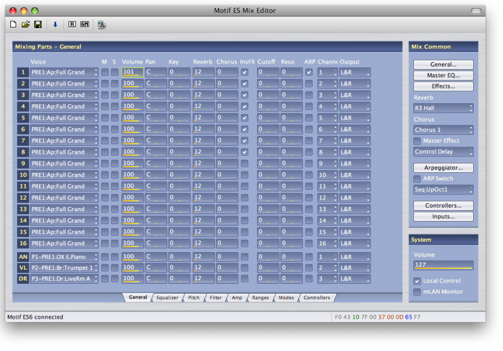The image size is (503, 351).
Task: Click the Master EQ... button
Action: click(x=443, y=75)
